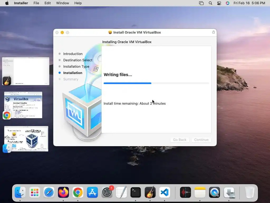Select the Destination Select step

(78, 60)
